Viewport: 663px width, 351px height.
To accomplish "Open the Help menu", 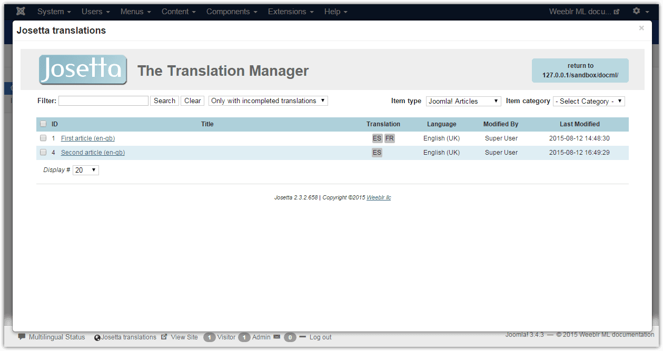I will pos(336,11).
